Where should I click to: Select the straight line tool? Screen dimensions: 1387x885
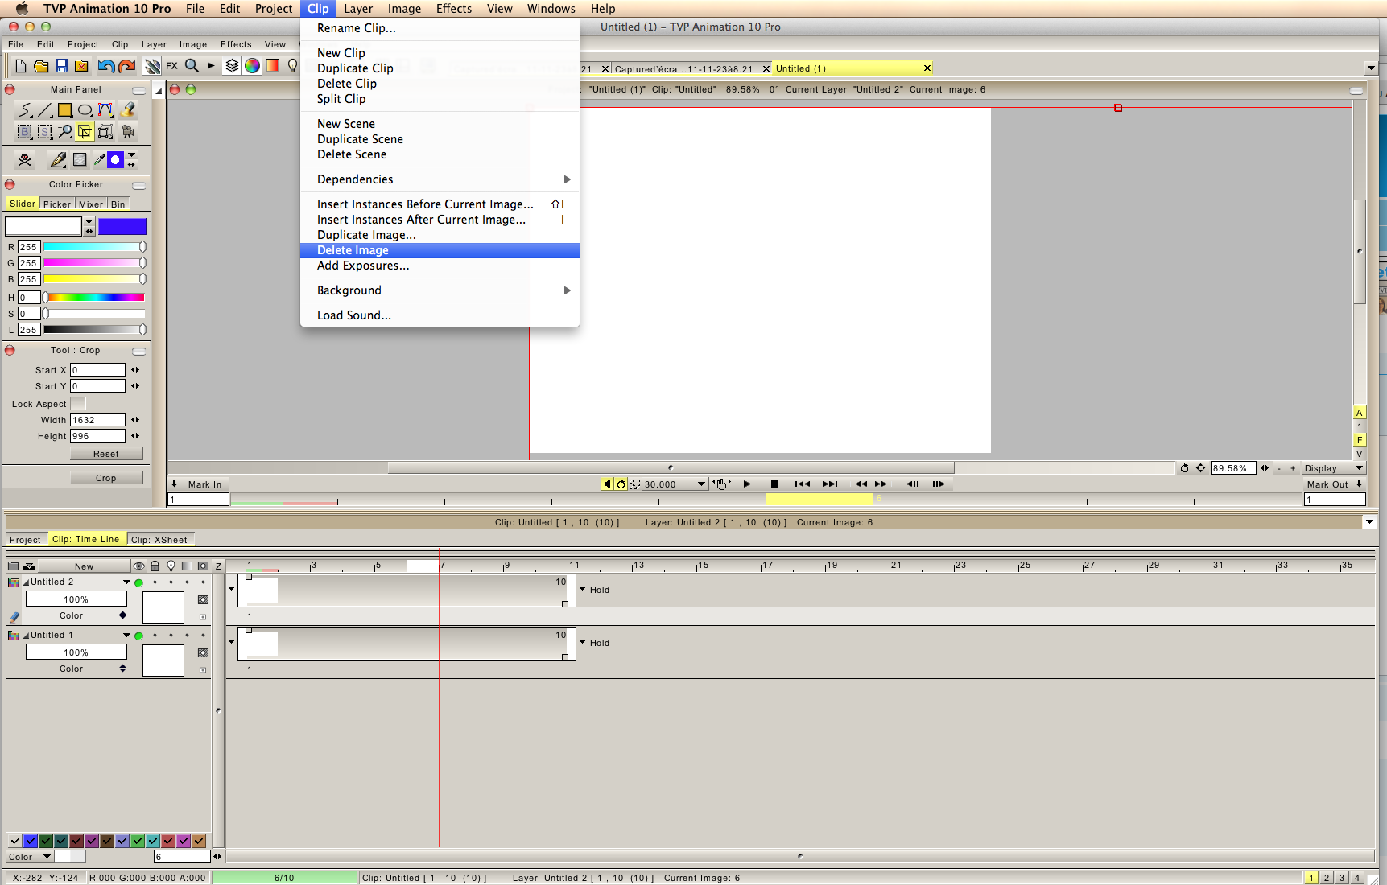[x=45, y=110]
